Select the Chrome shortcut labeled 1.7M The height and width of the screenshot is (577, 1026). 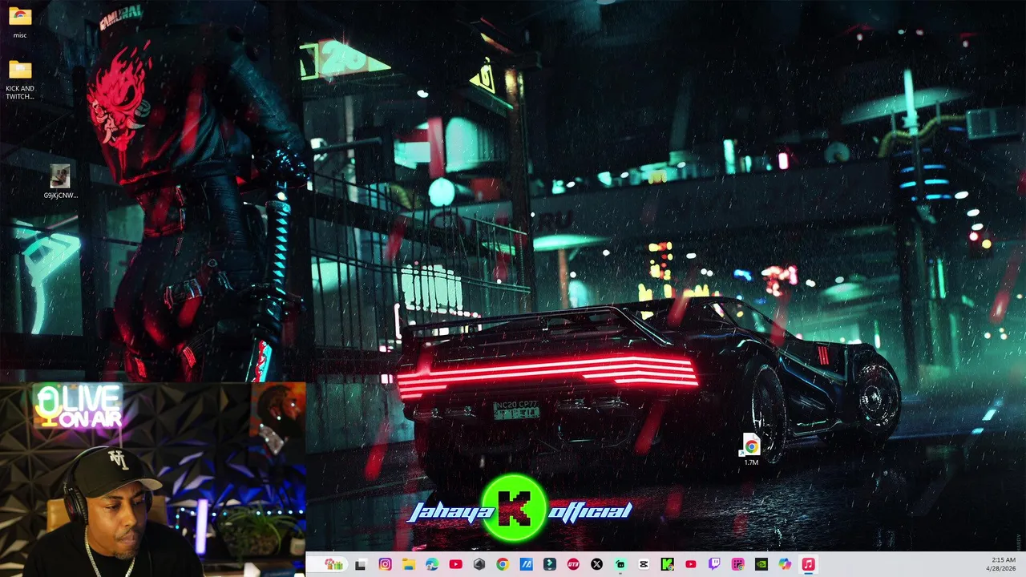click(x=751, y=449)
